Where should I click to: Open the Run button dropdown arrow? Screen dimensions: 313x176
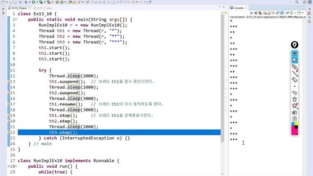tap(37, 2)
